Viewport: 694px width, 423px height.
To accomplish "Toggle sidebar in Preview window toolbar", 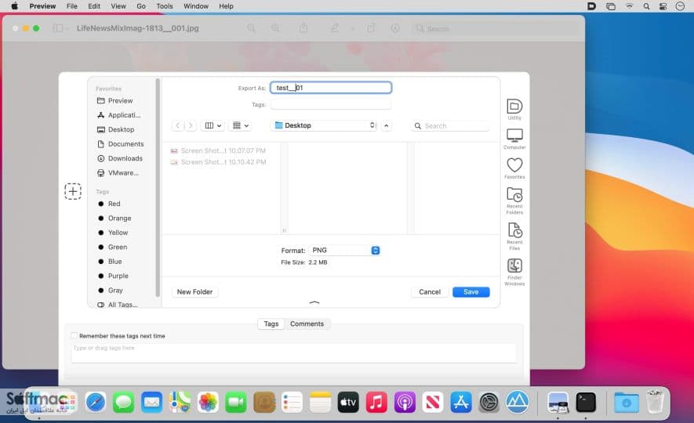I will pyautogui.click(x=58, y=28).
